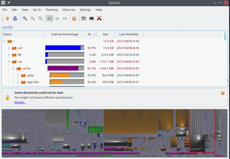This screenshot has height=159, width=230.
Task: Sort by Last Modified column header
Action: tap(129, 34)
